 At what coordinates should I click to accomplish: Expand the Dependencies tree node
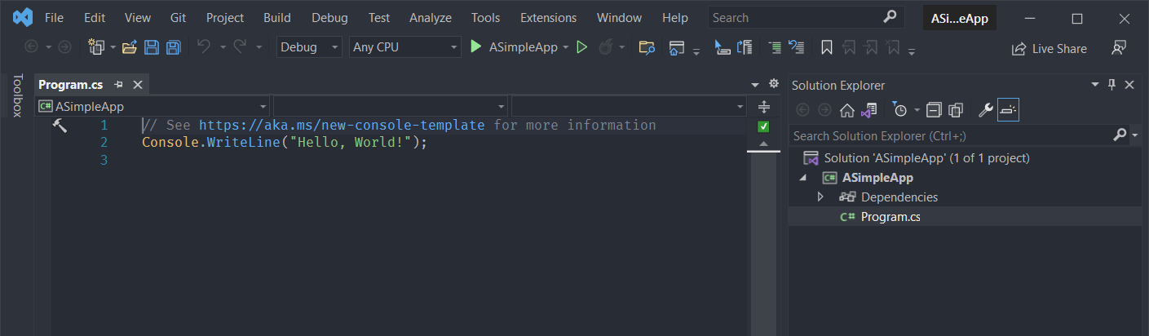pyautogui.click(x=821, y=197)
